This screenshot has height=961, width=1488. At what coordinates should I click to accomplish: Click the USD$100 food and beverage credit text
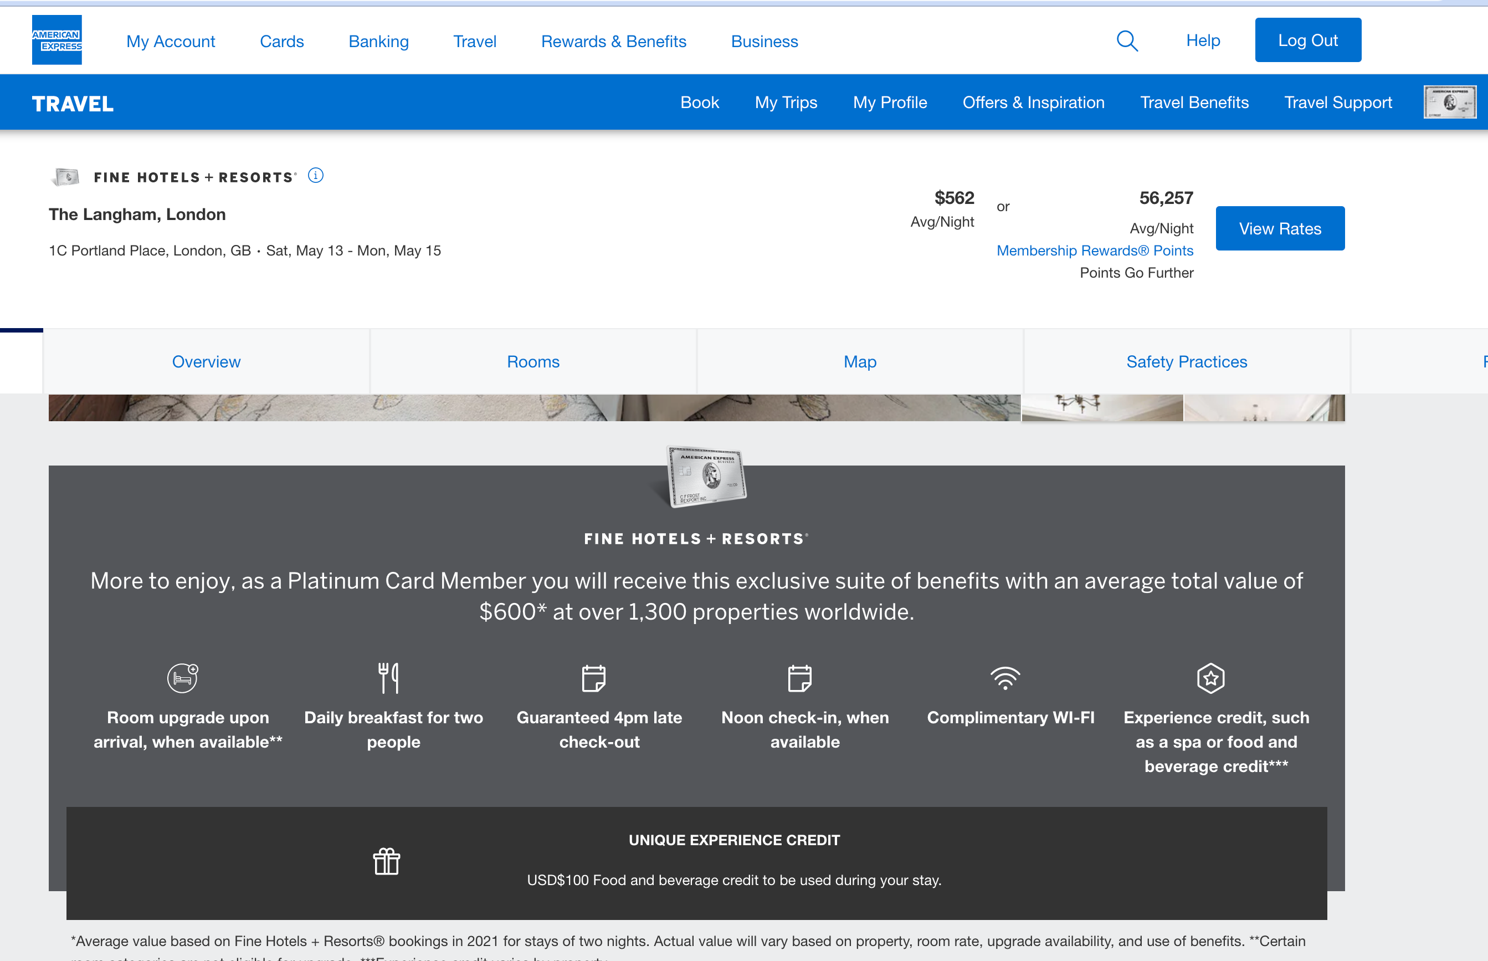(734, 880)
